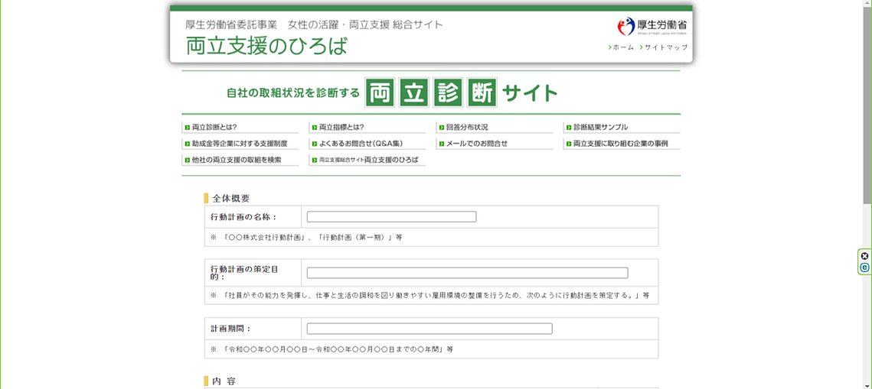
Task: Focus the 行動計画の名称 text field
Action: pos(391,217)
